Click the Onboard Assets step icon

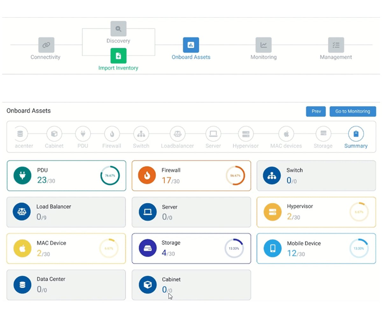pyautogui.click(x=191, y=45)
